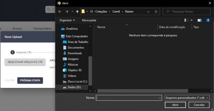Screen dimensions: 214x111
Task: Show hidden path parts via double-chevron
Action: 87,12
